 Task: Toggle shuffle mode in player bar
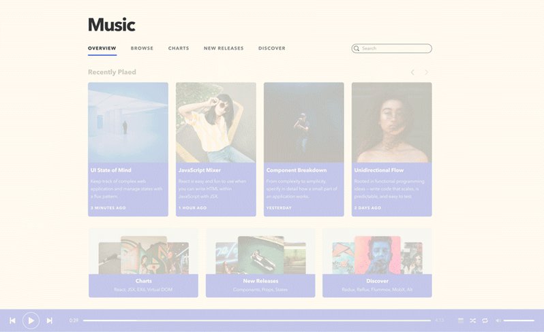tap(473, 320)
